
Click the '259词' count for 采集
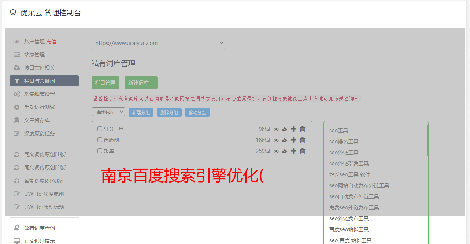[x=263, y=151]
